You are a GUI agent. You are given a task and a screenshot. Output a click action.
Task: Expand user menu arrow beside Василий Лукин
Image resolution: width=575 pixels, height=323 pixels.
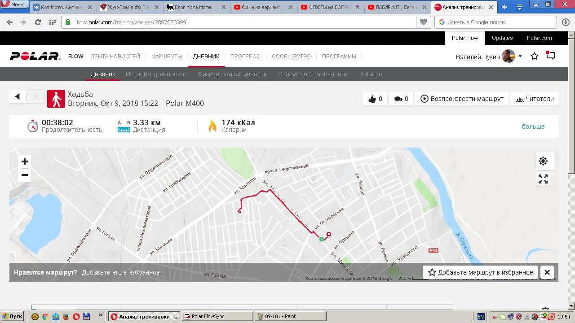pos(520,56)
